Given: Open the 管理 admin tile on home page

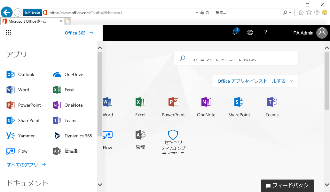Looking at the screenshot, I should (140, 140).
